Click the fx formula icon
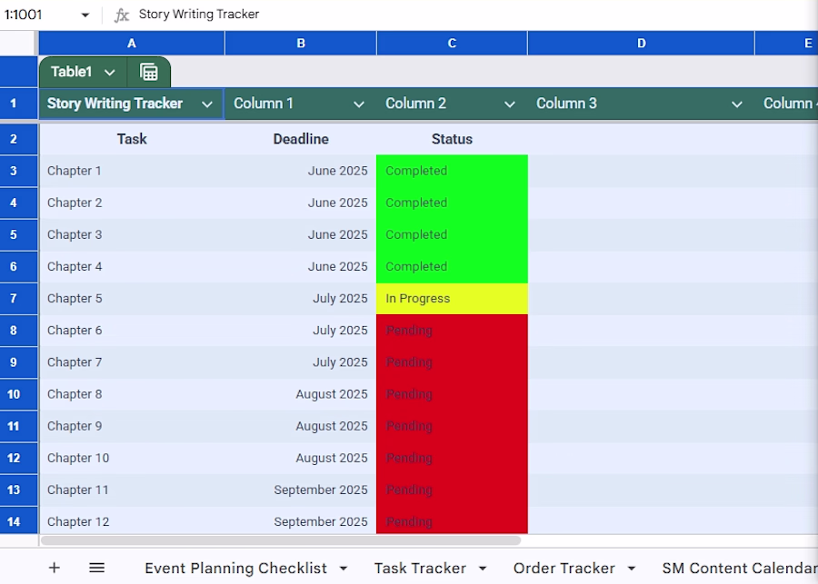Image resolution: width=818 pixels, height=584 pixels. pos(122,15)
